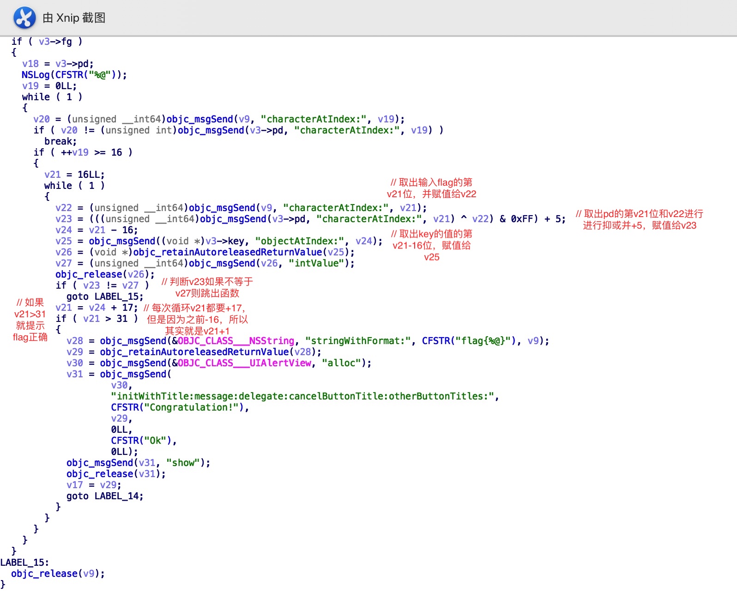Click the OBJC_CLASS___UIAlertView identifier

(x=245, y=363)
